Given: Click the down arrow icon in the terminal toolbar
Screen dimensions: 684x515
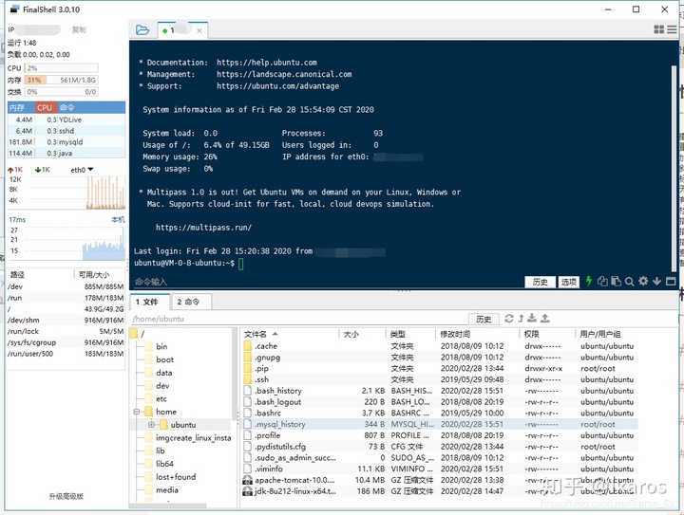Looking at the screenshot, I should tap(656, 282).
